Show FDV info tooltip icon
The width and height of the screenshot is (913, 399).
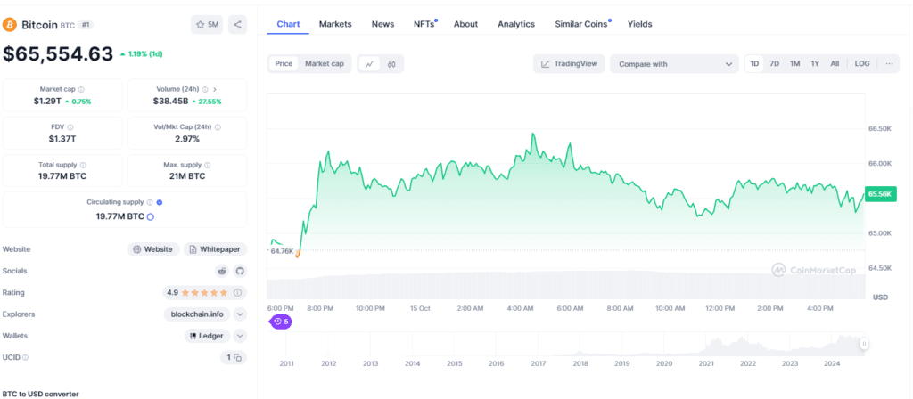pyautogui.click(x=70, y=127)
